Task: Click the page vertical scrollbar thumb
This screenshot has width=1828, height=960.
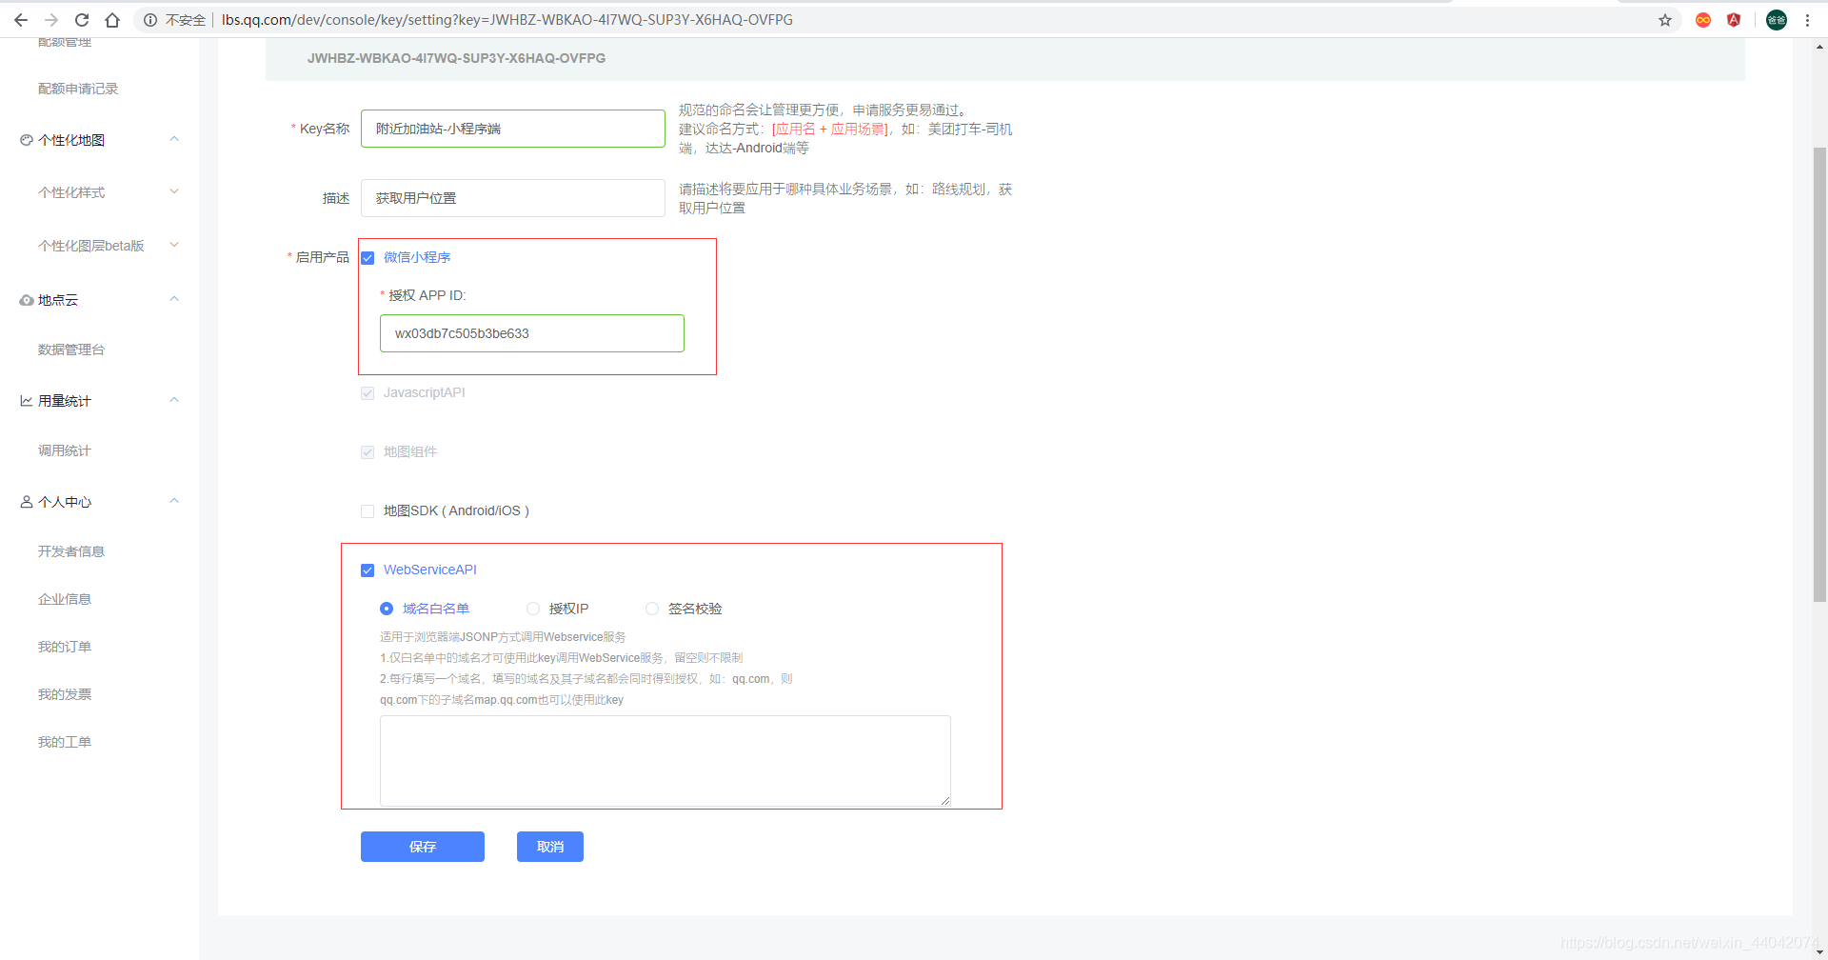Action: pyautogui.click(x=1819, y=374)
